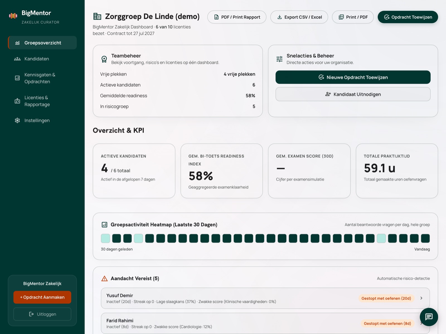446x334 pixels.
Task: Click the Snelacties sliders icon
Action: coord(279,59)
